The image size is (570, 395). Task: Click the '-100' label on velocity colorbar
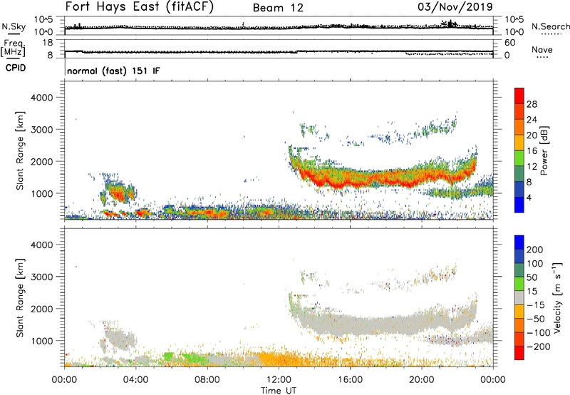539,333
